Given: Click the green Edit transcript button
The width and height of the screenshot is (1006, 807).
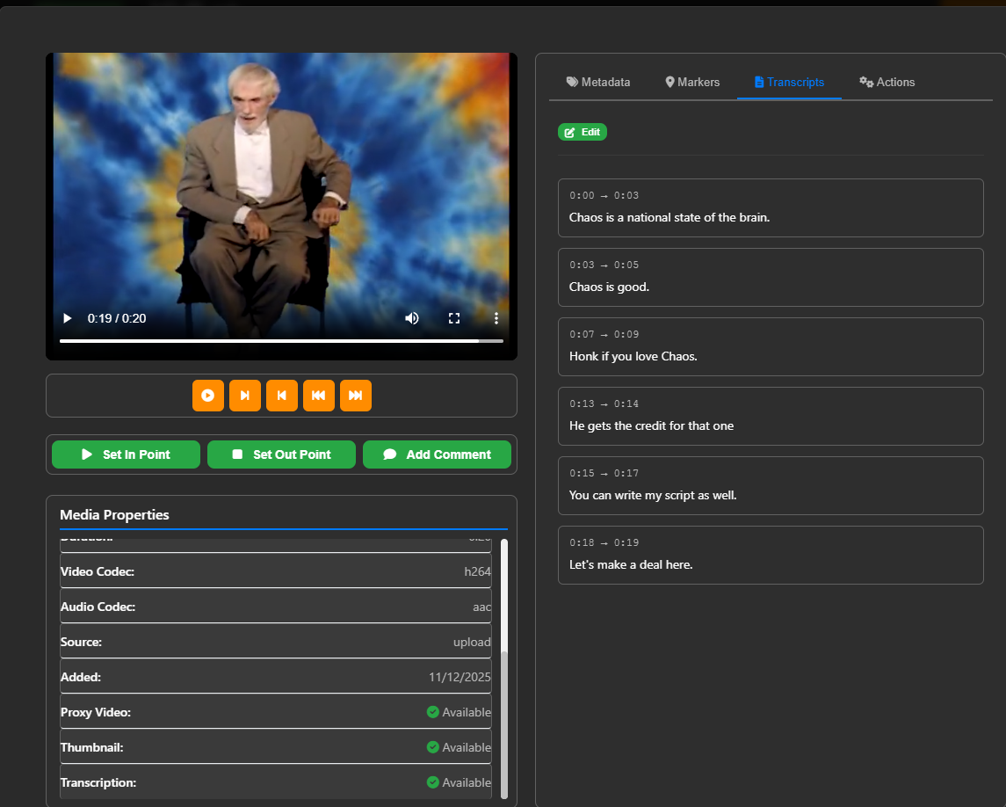Looking at the screenshot, I should coord(582,132).
